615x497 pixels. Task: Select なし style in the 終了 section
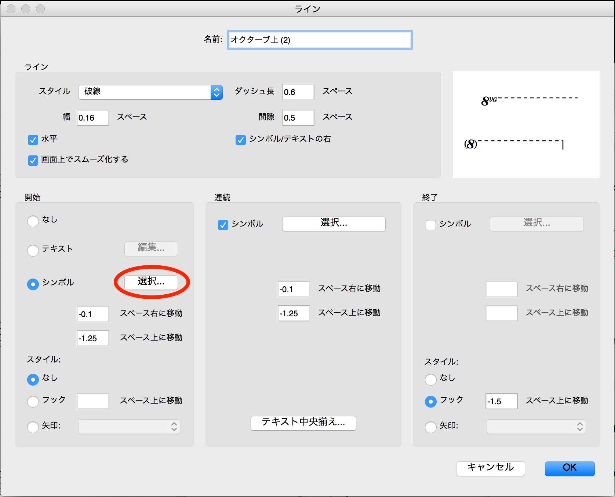point(430,379)
